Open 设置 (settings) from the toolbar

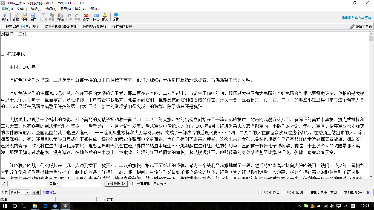tap(116, 17)
